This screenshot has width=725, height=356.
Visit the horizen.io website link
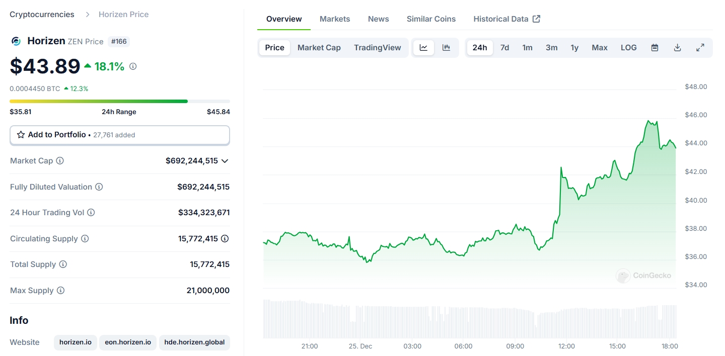pyautogui.click(x=76, y=342)
